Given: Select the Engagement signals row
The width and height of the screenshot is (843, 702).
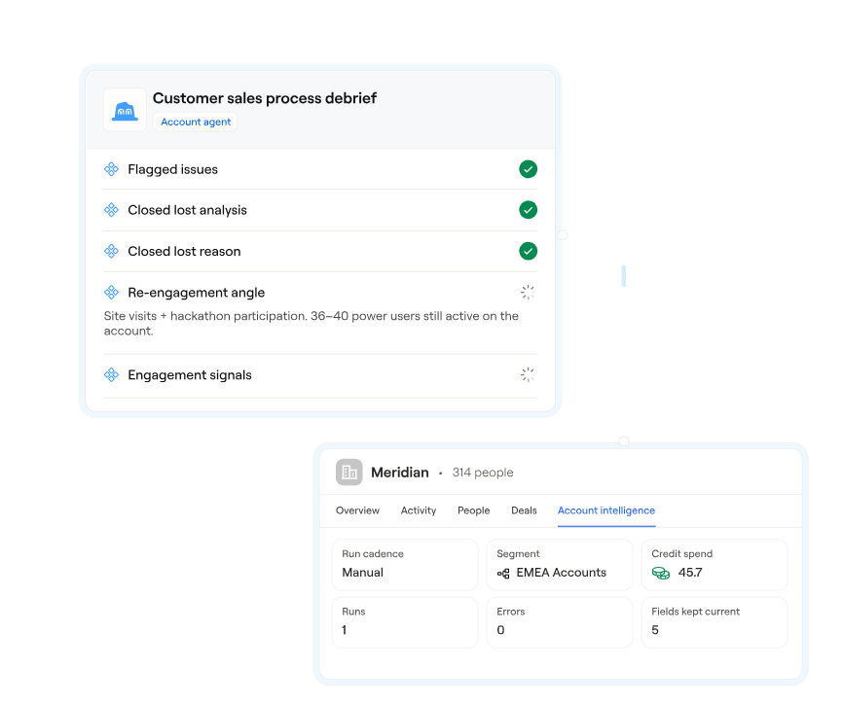Looking at the screenshot, I should point(320,375).
